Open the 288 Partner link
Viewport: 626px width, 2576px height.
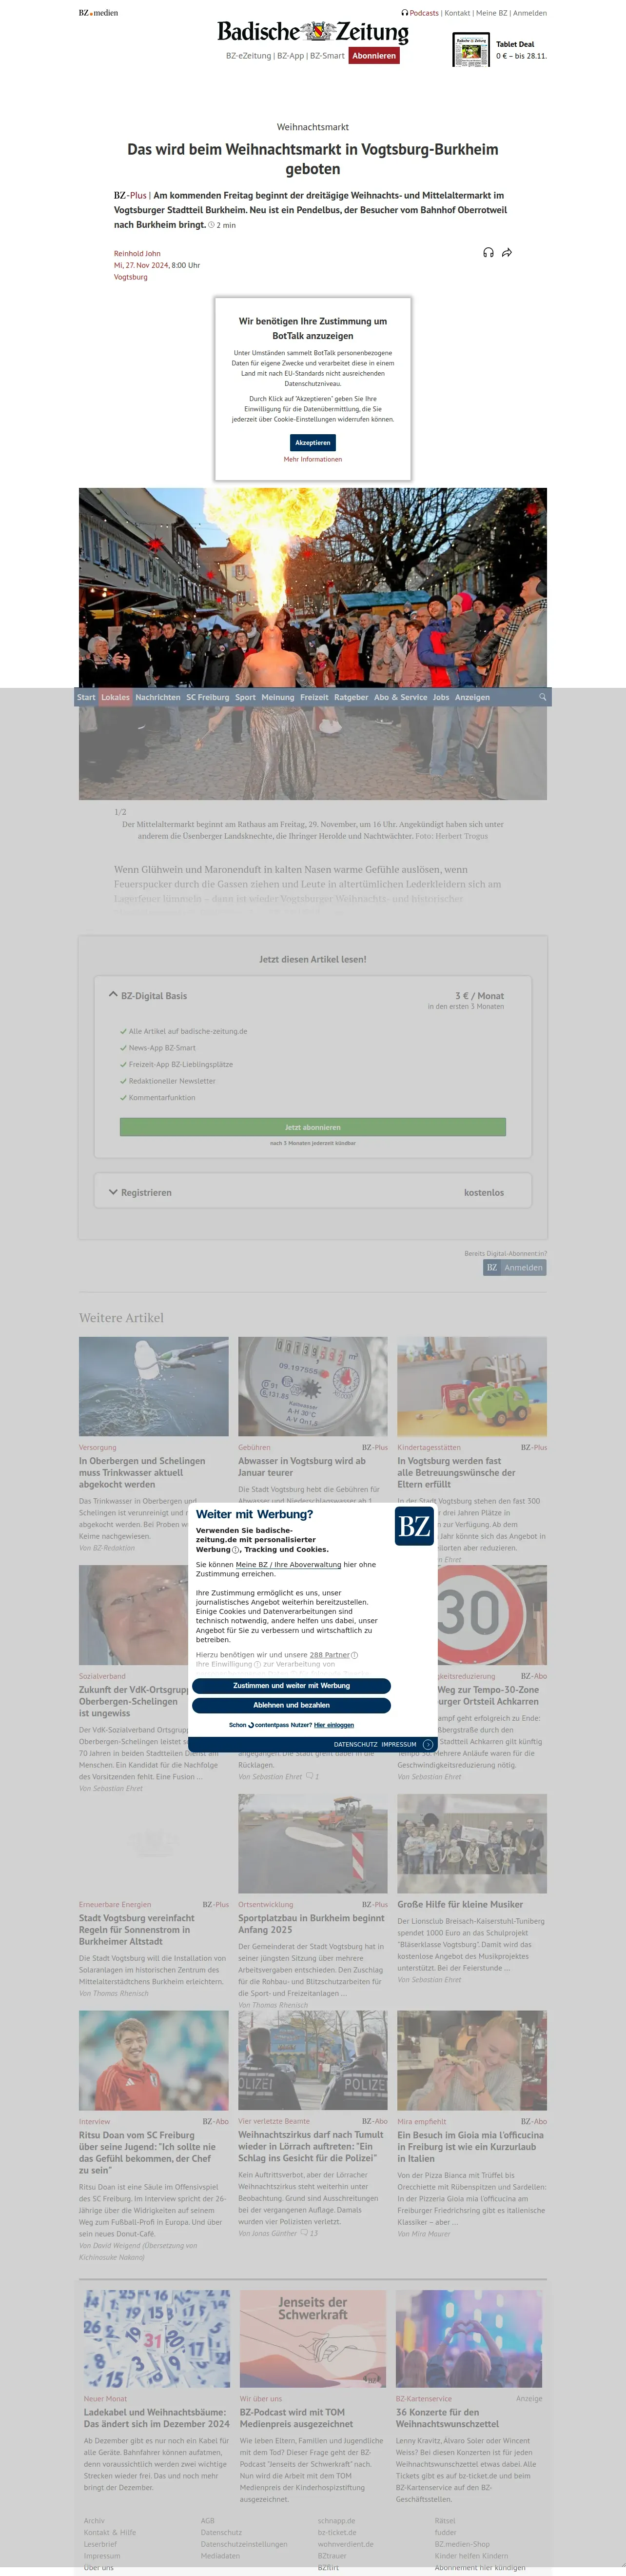tap(330, 1655)
